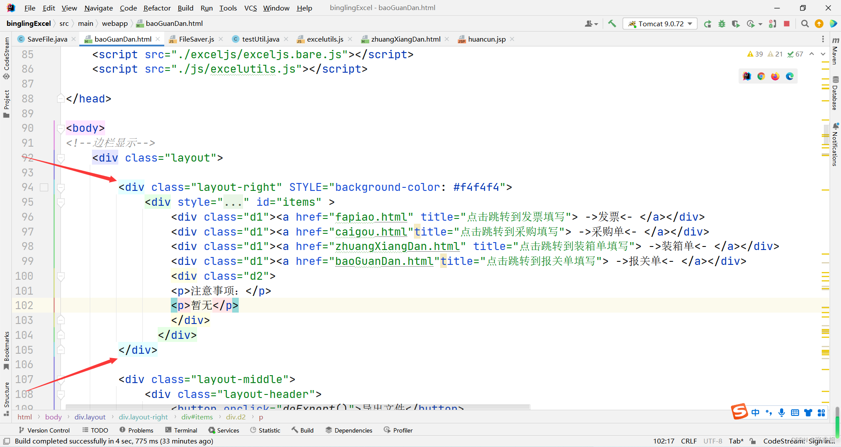Switch to the excelutils.js tab
841x447 pixels.
tap(325, 39)
